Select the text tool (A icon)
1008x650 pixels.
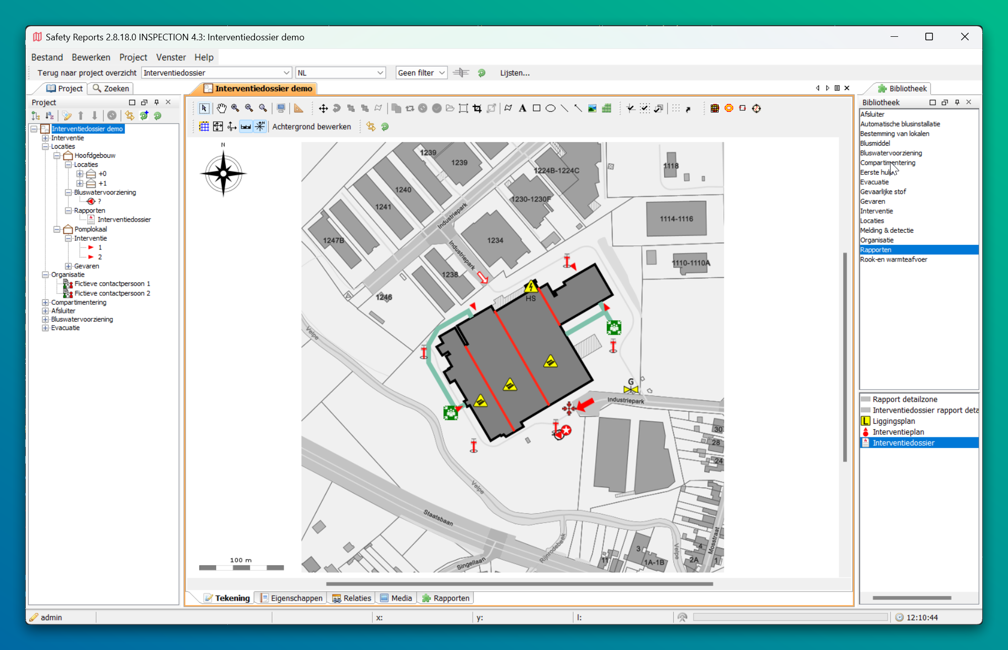(x=523, y=108)
